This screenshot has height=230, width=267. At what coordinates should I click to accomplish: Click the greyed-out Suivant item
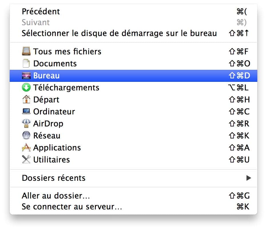tap(133, 22)
